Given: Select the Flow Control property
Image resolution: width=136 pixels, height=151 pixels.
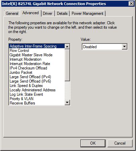Looking at the screenshot, I should [37, 51].
